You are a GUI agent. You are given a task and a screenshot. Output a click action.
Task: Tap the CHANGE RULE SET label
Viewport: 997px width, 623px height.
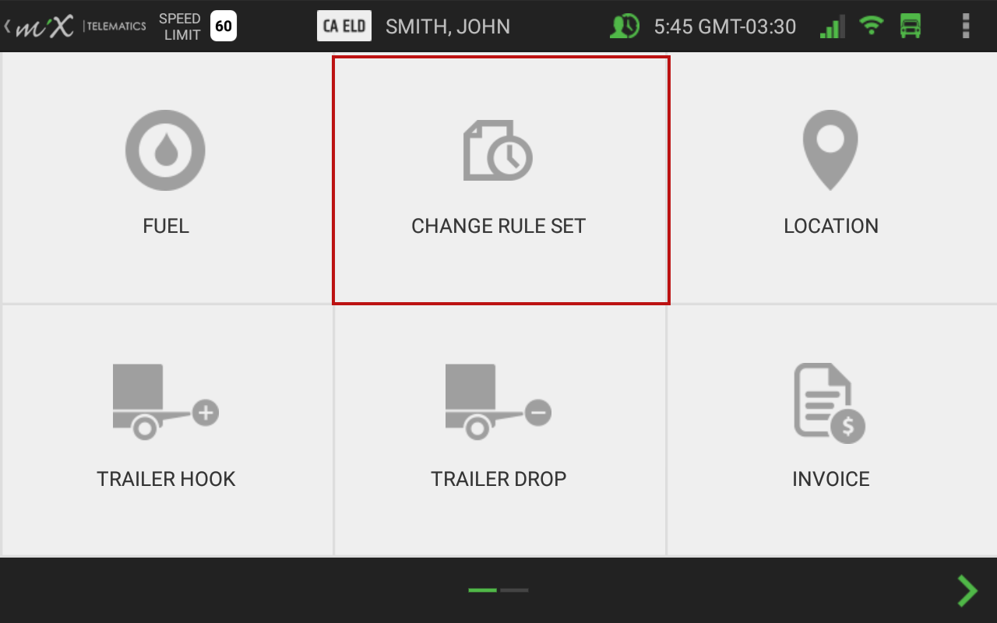click(498, 226)
